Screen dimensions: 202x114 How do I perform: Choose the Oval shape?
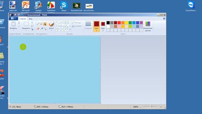pos(64,23)
